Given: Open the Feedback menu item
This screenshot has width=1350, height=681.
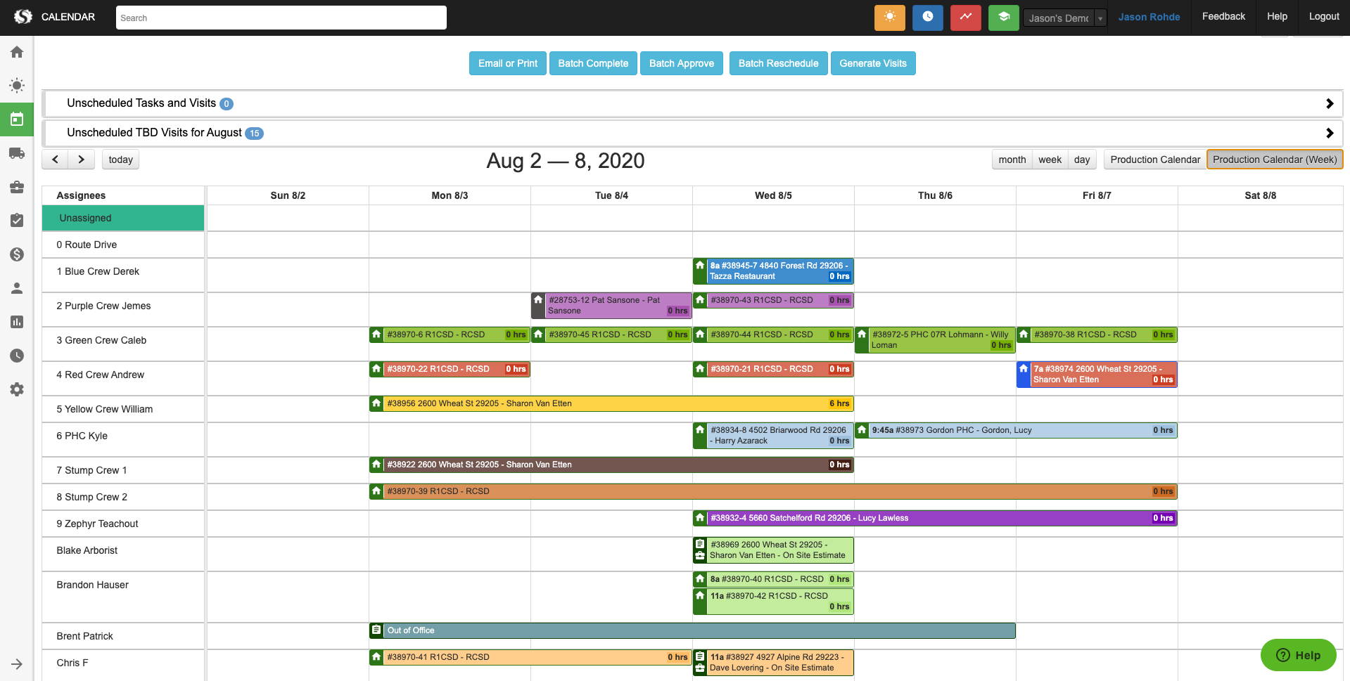Looking at the screenshot, I should click(1223, 15).
